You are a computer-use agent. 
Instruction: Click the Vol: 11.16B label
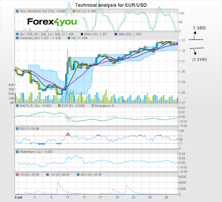click(79, 38)
